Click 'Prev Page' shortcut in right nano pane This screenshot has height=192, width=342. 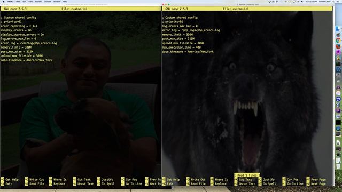point(318,180)
